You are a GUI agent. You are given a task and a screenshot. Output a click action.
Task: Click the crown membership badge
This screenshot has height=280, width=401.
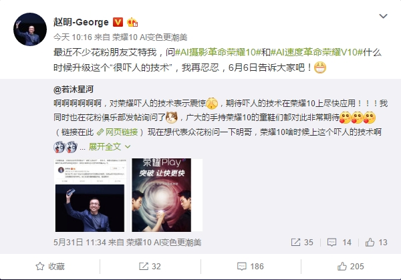(x=132, y=22)
